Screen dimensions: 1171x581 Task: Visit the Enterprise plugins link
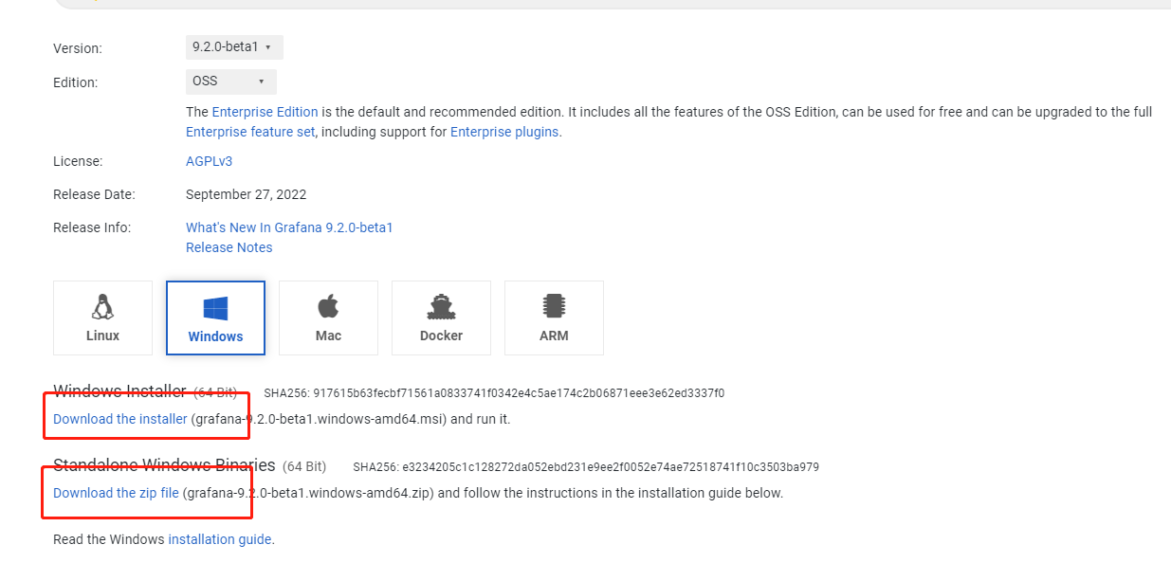504,132
